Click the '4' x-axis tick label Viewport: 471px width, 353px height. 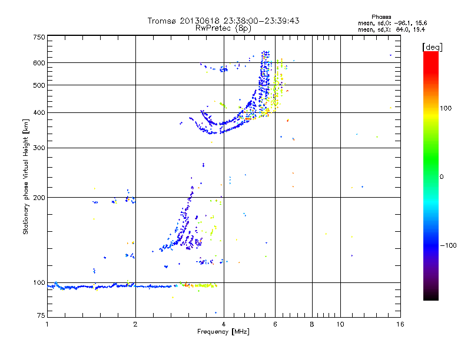click(224, 324)
